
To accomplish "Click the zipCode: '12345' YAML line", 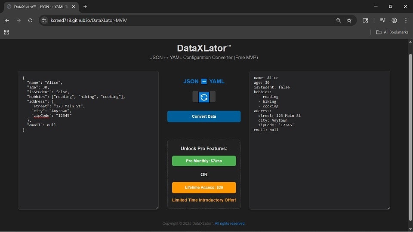I will tap(276, 125).
